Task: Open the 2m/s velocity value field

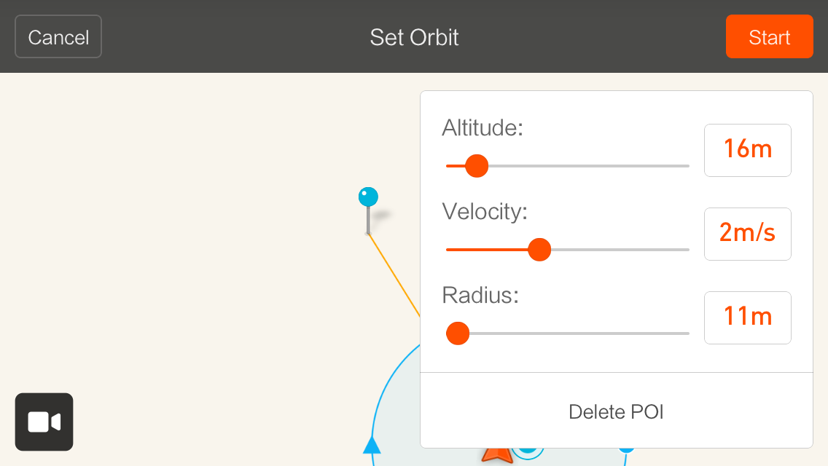Action: (x=748, y=234)
